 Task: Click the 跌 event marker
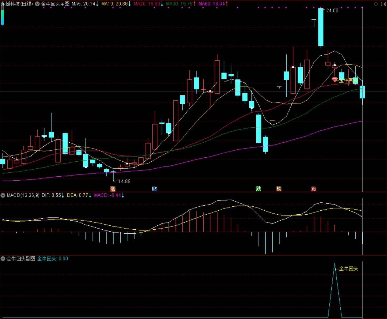click(x=258, y=189)
